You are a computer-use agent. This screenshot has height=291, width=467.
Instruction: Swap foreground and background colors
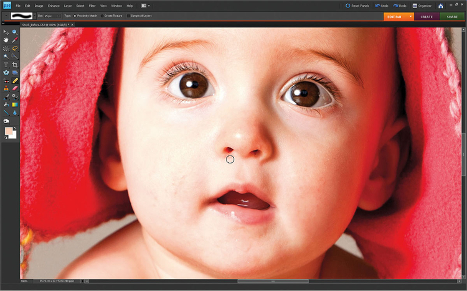tap(15, 128)
